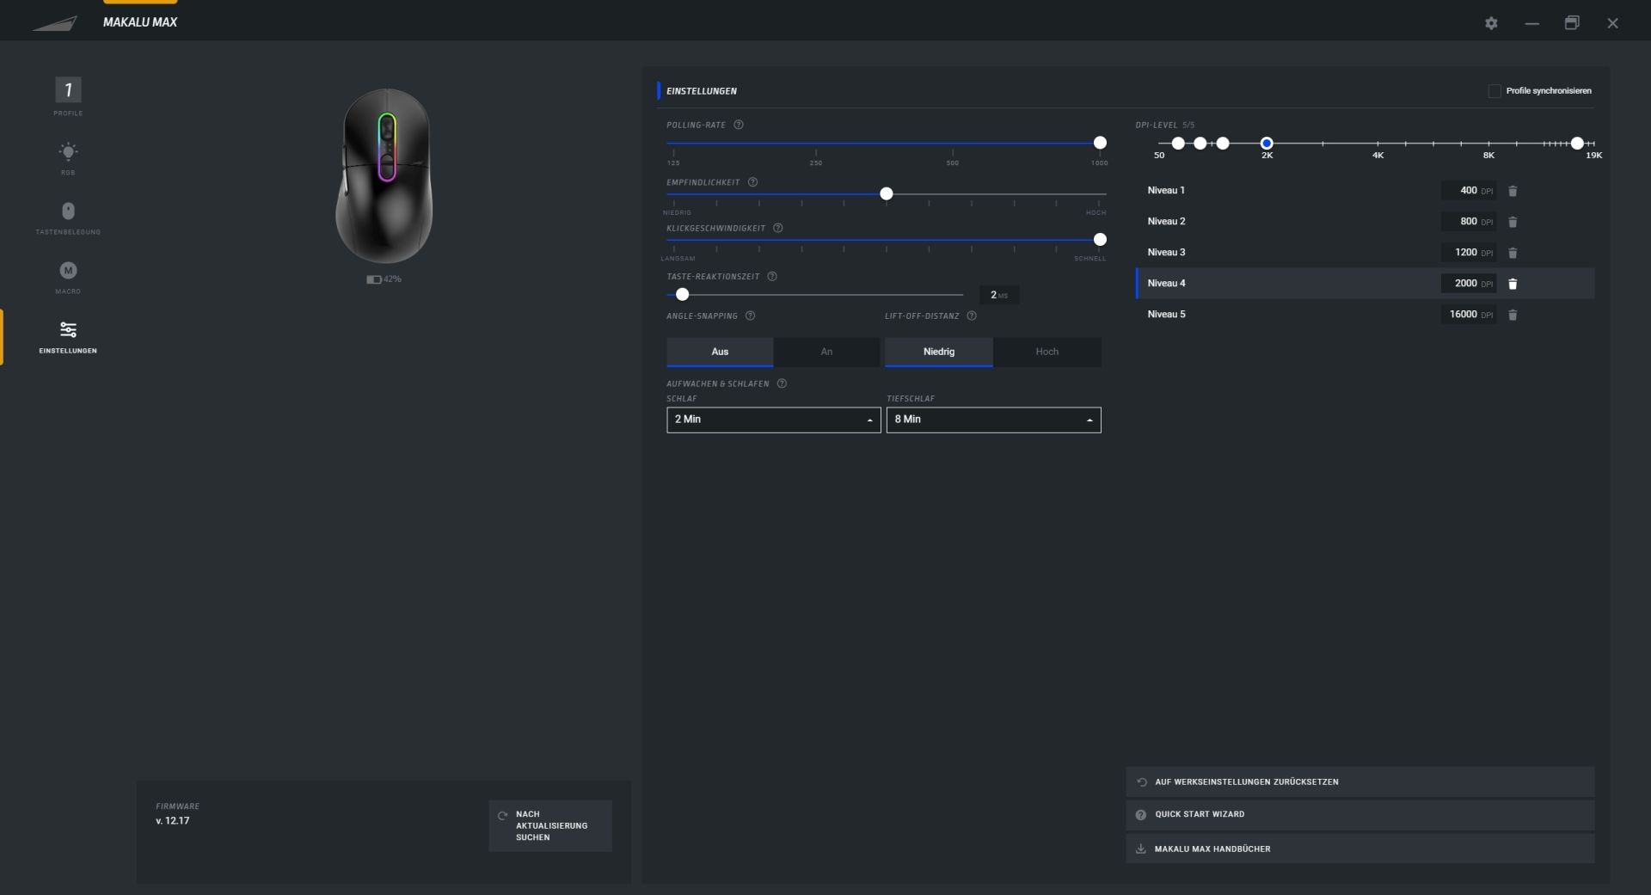
Task: Set Angle-Snapping to An
Action: (826, 352)
